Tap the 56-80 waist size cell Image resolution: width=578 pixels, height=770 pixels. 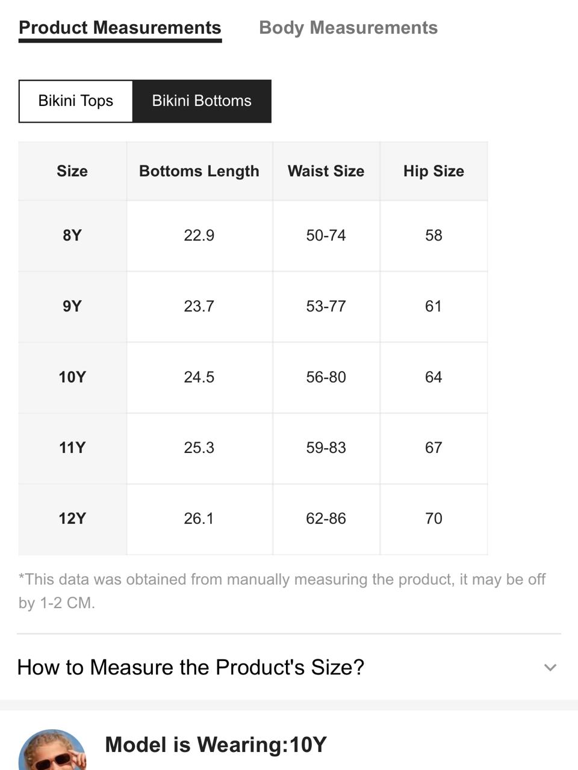pos(326,377)
